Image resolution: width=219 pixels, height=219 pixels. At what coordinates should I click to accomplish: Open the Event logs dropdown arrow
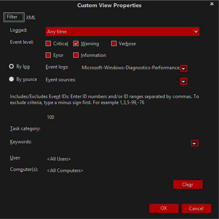pos(183,68)
